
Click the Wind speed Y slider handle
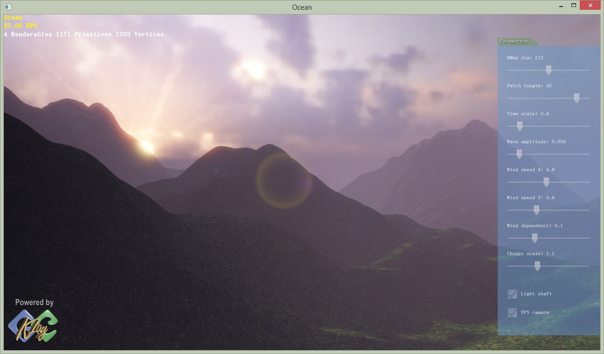click(x=536, y=210)
